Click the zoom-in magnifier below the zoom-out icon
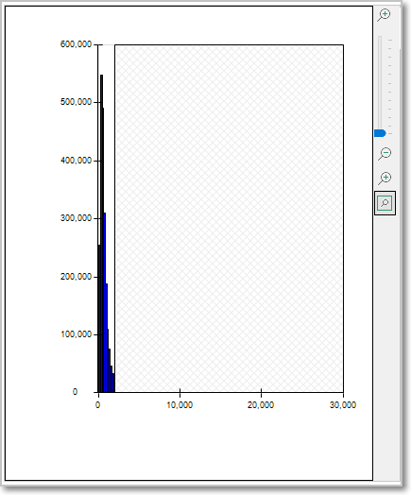This screenshot has height=495, width=411. point(385,179)
